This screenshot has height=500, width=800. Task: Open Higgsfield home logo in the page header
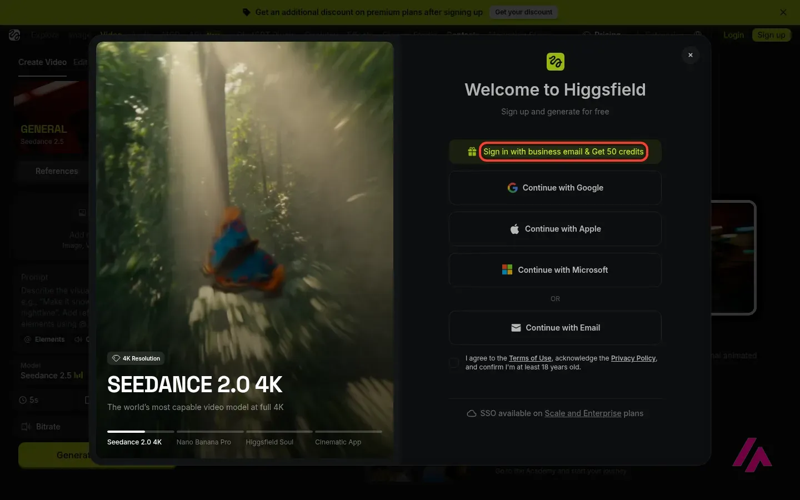pyautogui.click(x=14, y=35)
